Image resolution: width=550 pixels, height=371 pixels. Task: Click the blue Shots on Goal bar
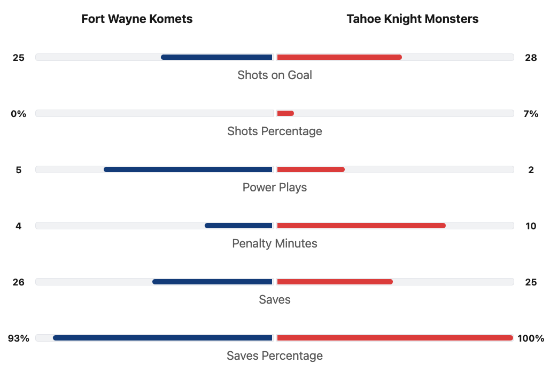coord(216,57)
